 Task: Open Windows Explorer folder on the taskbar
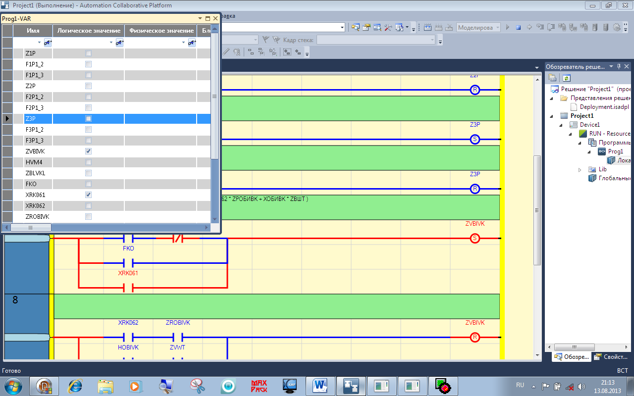106,385
